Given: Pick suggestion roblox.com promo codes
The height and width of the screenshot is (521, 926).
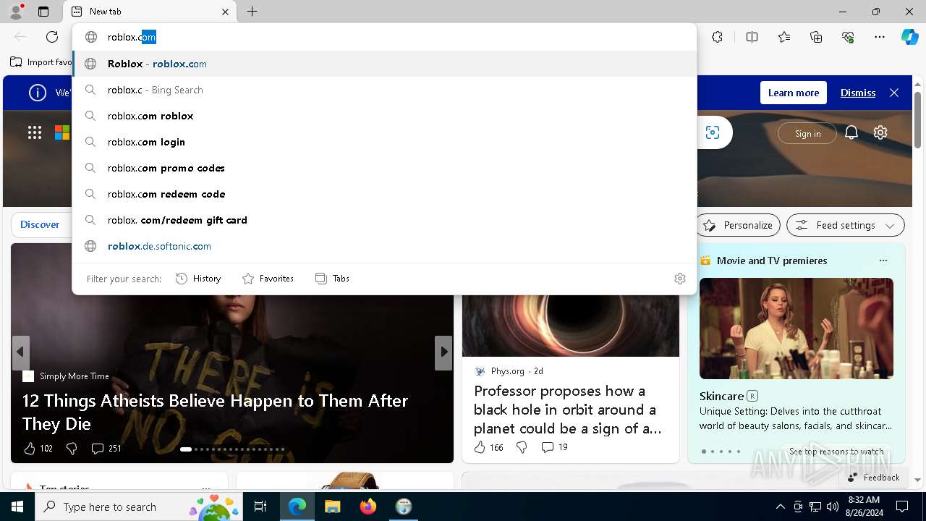Looking at the screenshot, I should tap(384, 168).
